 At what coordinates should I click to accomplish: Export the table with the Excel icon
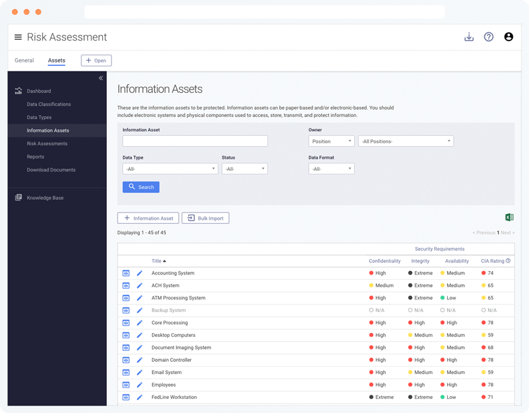point(509,217)
